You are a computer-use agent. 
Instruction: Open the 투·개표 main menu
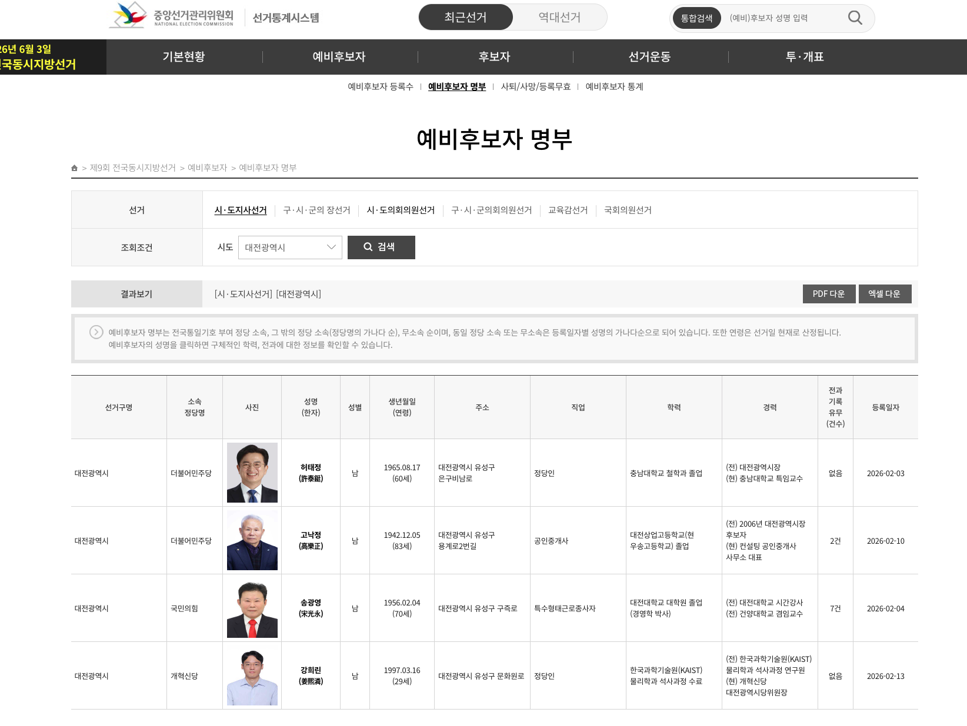805,57
